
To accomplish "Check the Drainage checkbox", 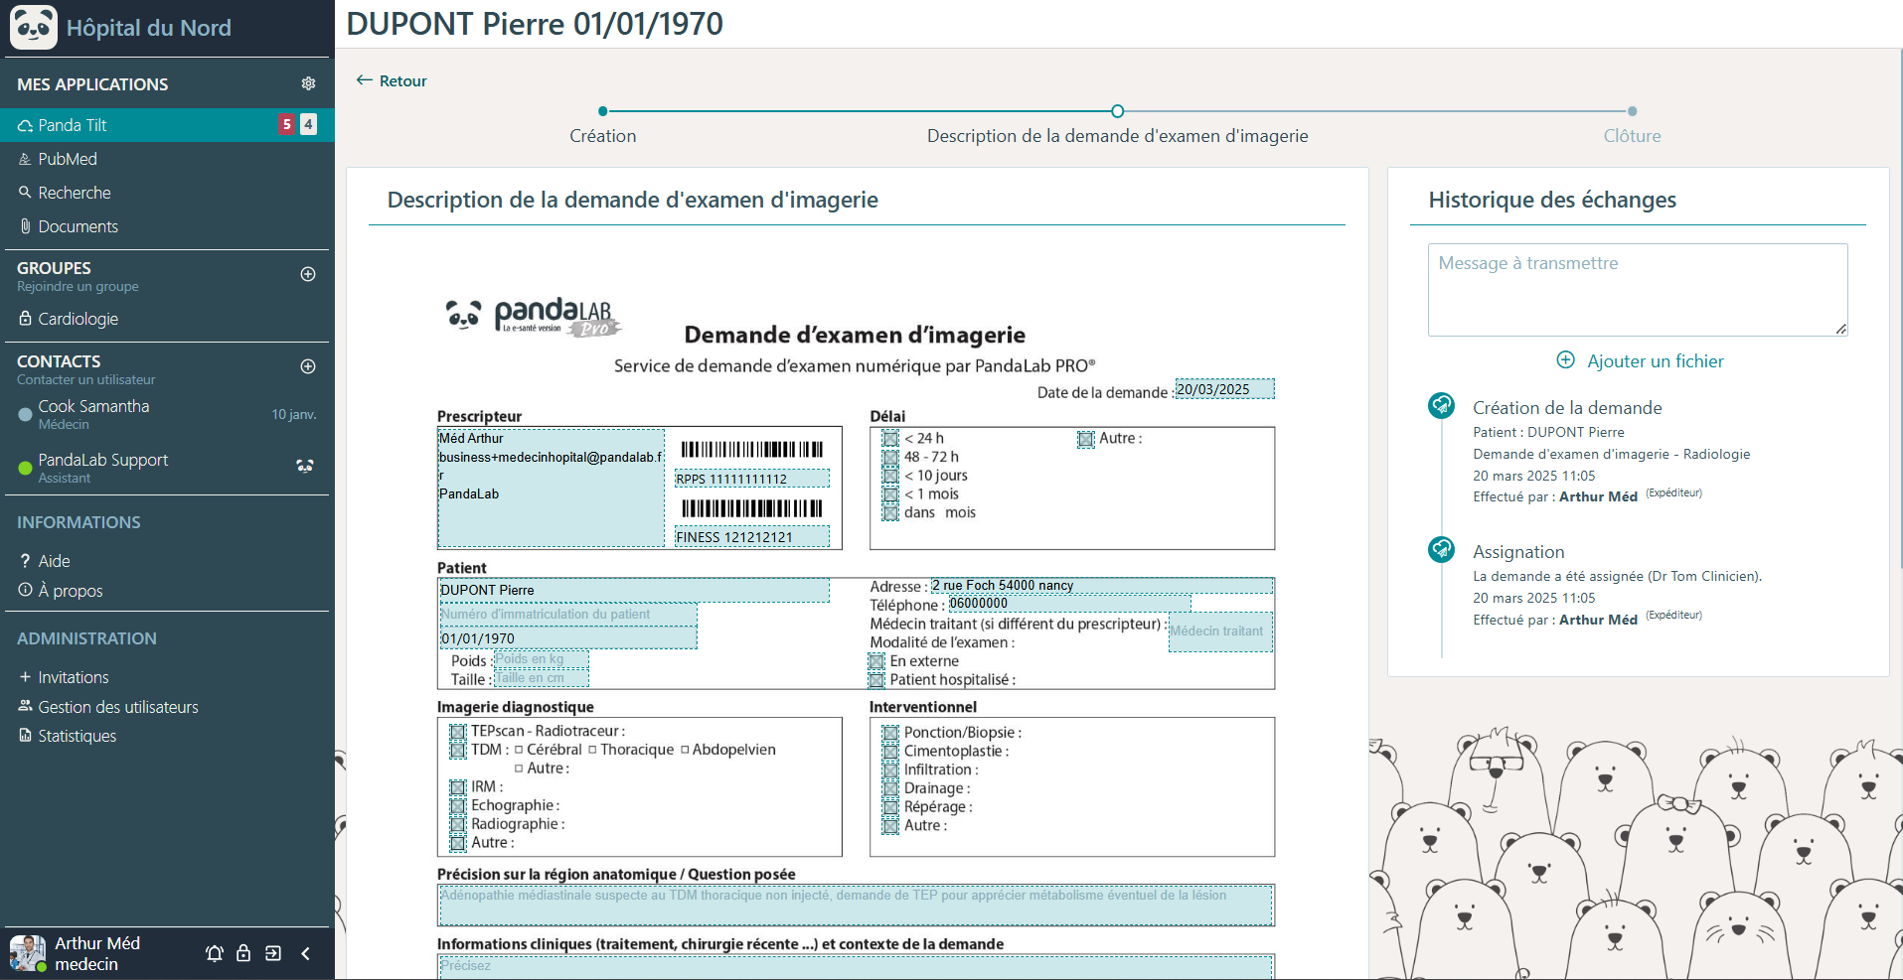I will (890, 789).
